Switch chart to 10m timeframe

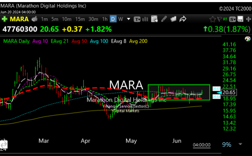(x=67, y=19)
